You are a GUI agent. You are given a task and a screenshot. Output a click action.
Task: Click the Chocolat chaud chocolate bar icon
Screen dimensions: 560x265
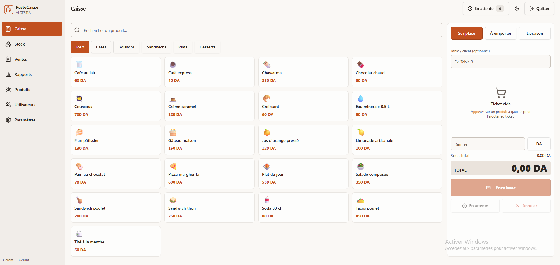tap(360, 64)
